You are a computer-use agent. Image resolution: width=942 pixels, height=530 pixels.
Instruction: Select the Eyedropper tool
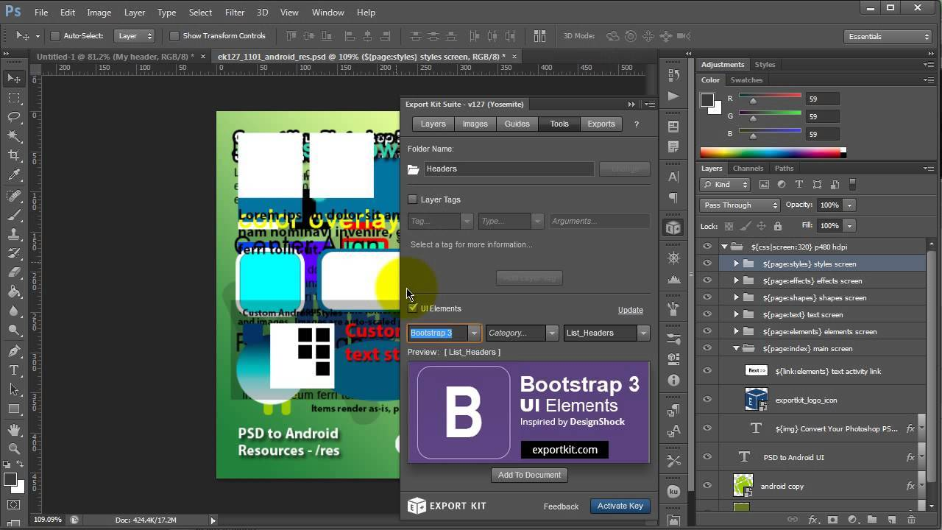point(14,174)
